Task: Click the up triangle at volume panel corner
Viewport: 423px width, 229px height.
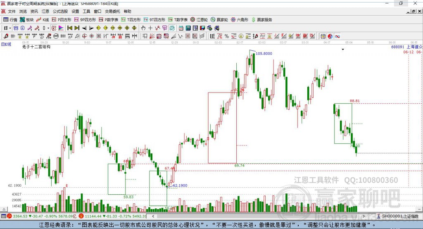Action: point(4,209)
